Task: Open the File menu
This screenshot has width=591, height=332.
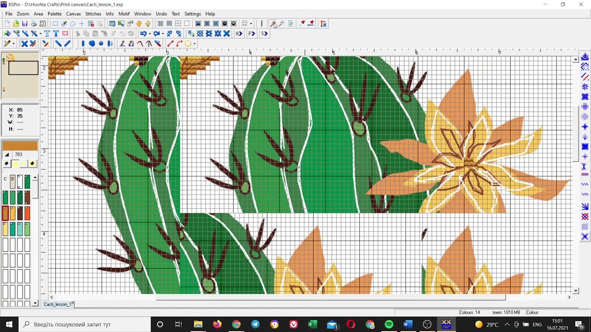Action: tap(9, 14)
